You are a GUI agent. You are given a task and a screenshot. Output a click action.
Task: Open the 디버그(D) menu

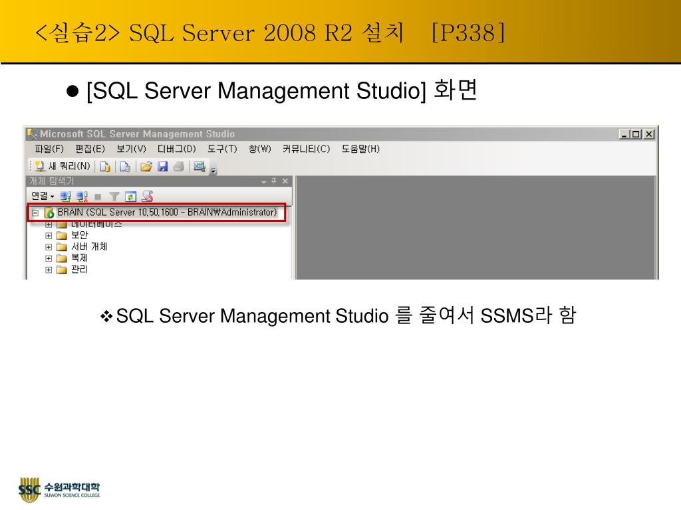click(176, 149)
